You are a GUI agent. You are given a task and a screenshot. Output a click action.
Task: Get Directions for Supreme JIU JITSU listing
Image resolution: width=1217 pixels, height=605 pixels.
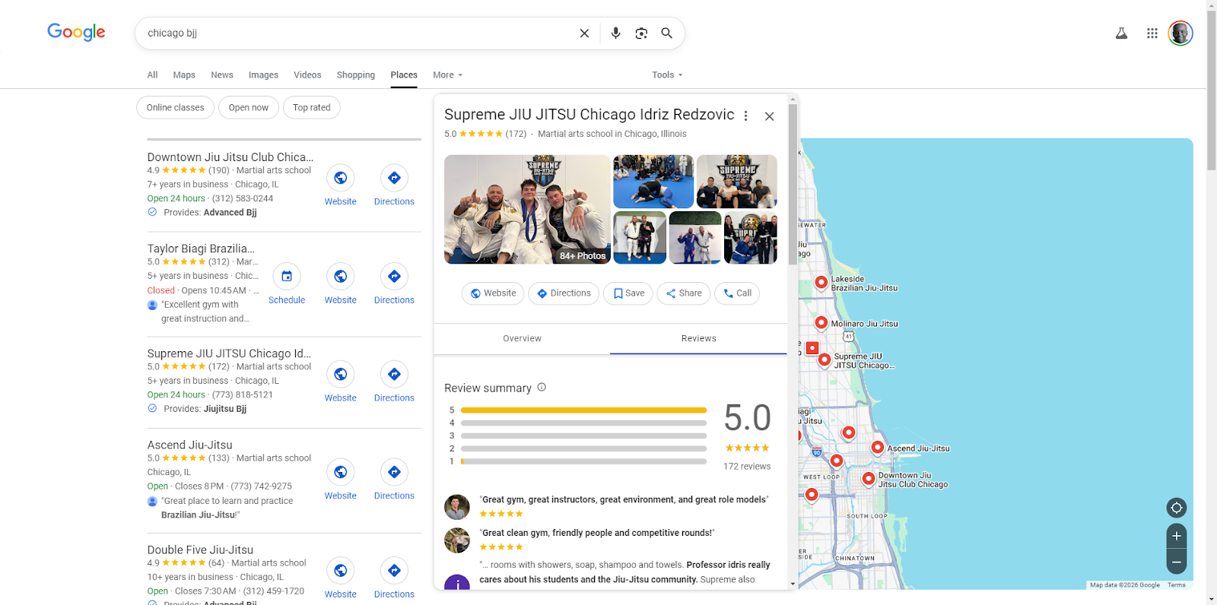394,382
